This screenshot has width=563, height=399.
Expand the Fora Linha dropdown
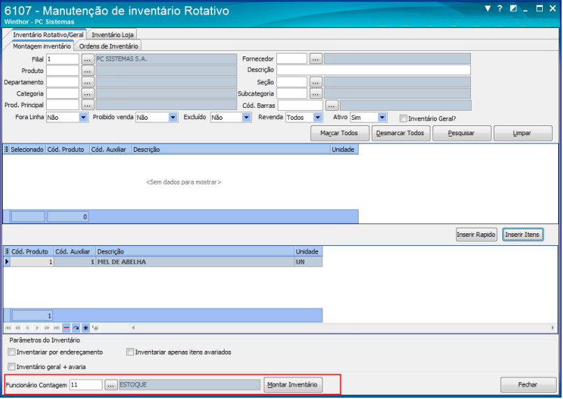tap(83, 117)
